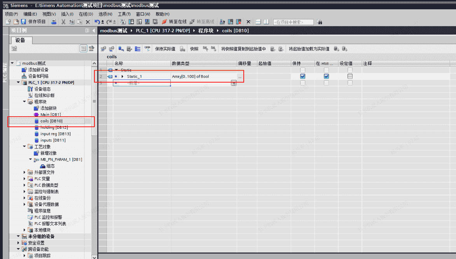456x259 pixels.
Task: Click Add new device (添加新设备) icon
Action: (25, 69)
